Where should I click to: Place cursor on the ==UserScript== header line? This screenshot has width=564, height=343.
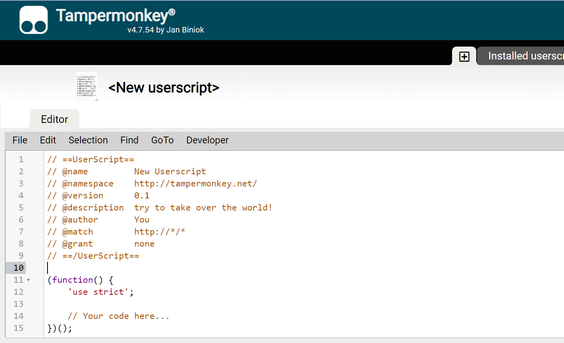tap(91, 159)
